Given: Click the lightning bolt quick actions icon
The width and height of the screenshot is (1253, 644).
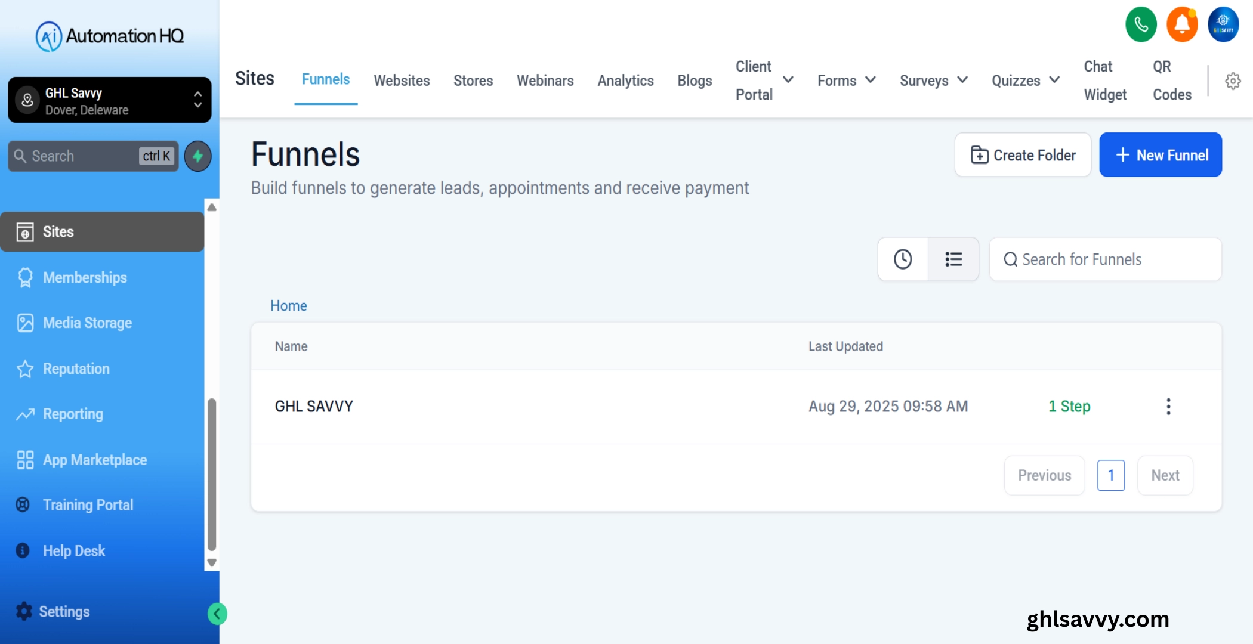Looking at the screenshot, I should pos(197,156).
